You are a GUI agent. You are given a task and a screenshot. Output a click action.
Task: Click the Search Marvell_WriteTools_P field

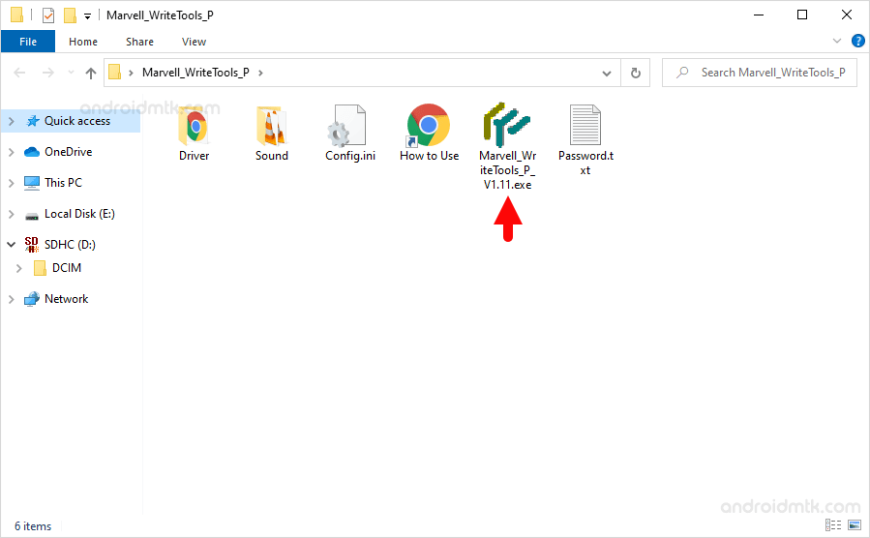(759, 73)
